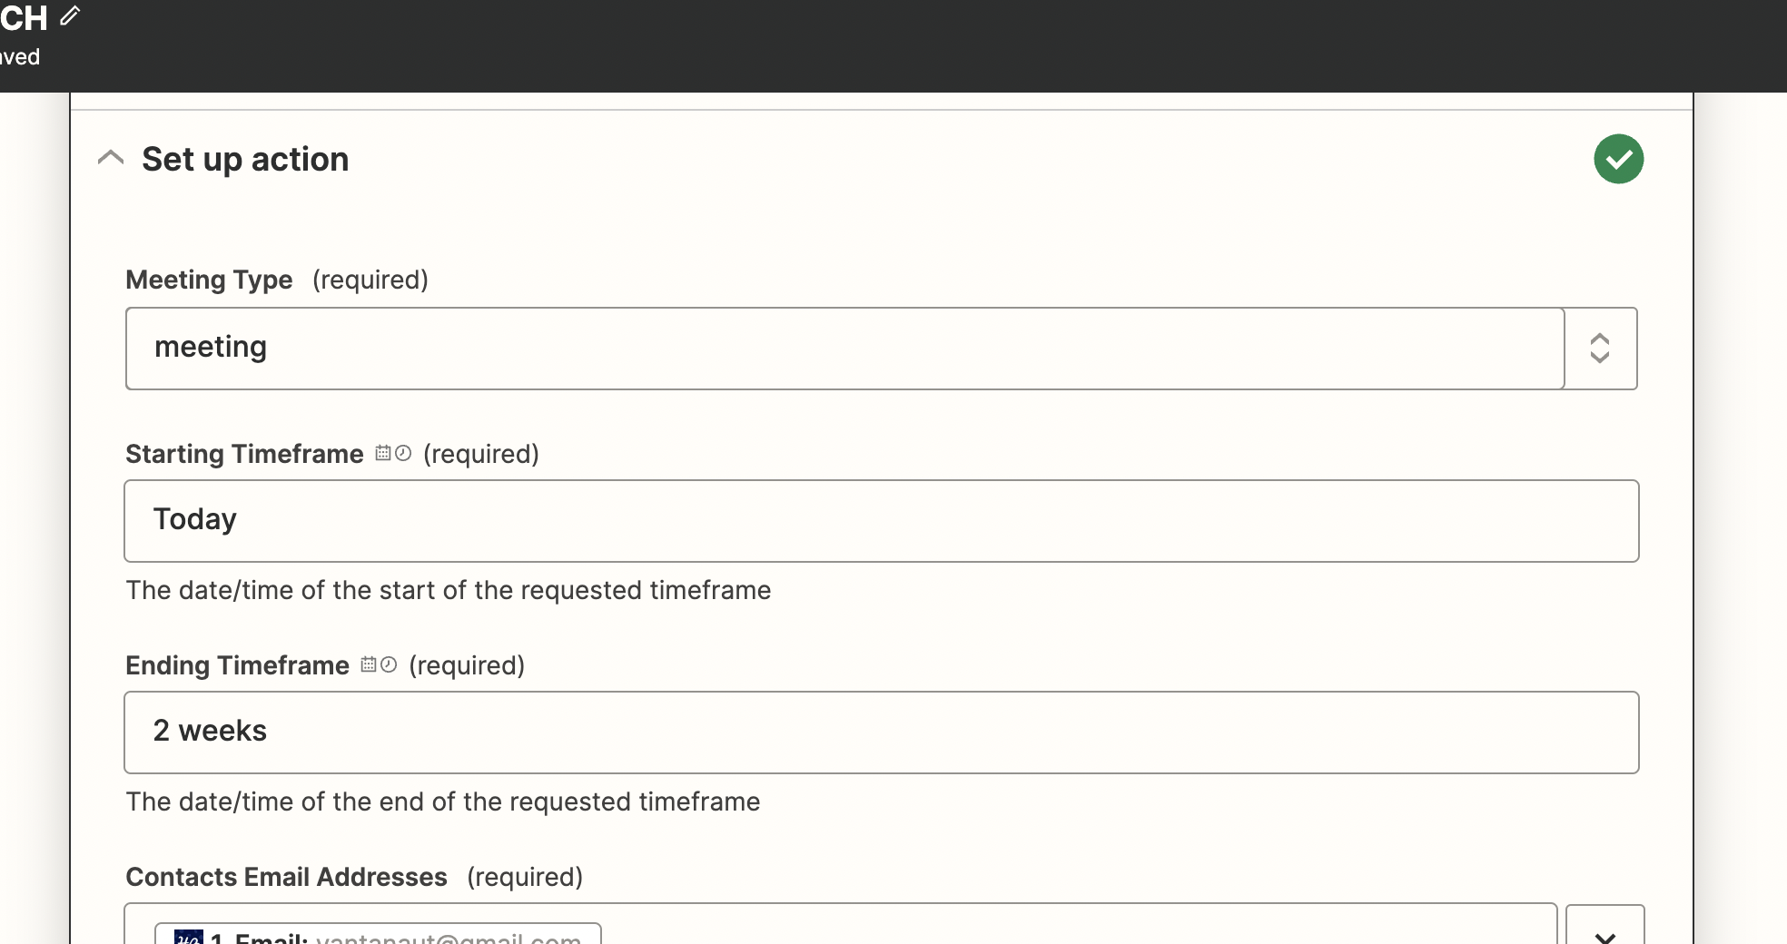Click the app icon inside the Email pill
The height and width of the screenshot is (944, 1787).
pos(189,937)
